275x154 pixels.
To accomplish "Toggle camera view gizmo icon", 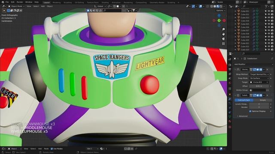I will [x=223, y=39].
